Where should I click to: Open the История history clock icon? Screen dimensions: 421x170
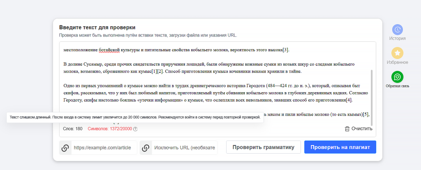tap(398, 30)
